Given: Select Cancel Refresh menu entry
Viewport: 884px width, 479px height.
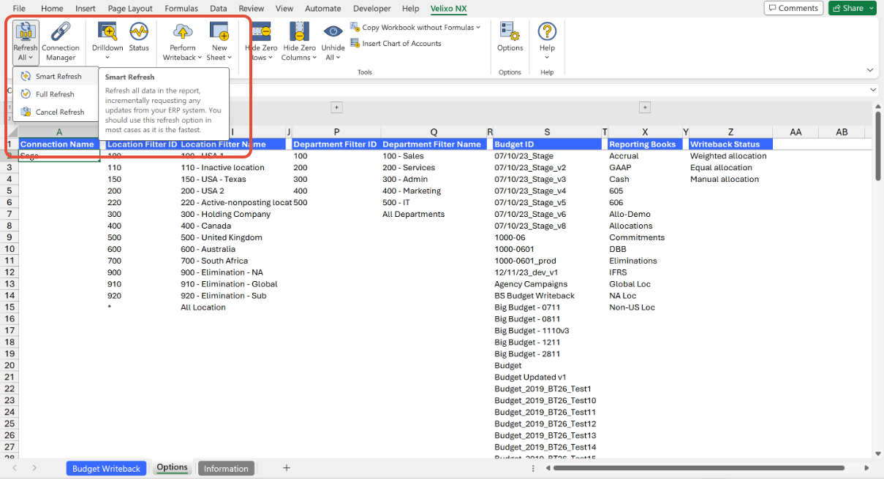Looking at the screenshot, I should [x=60, y=112].
